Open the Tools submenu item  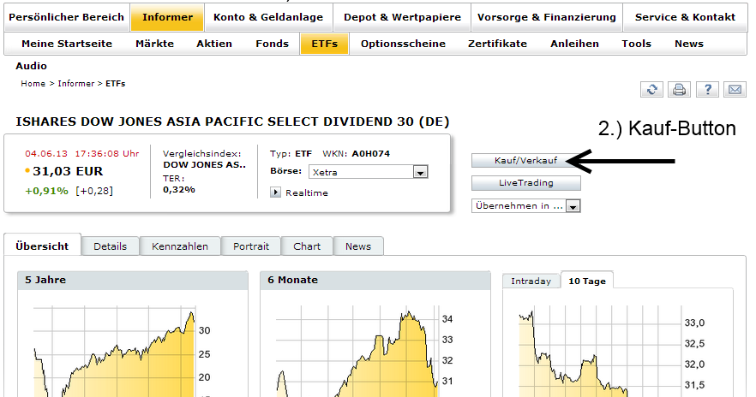click(x=636, y=44)
